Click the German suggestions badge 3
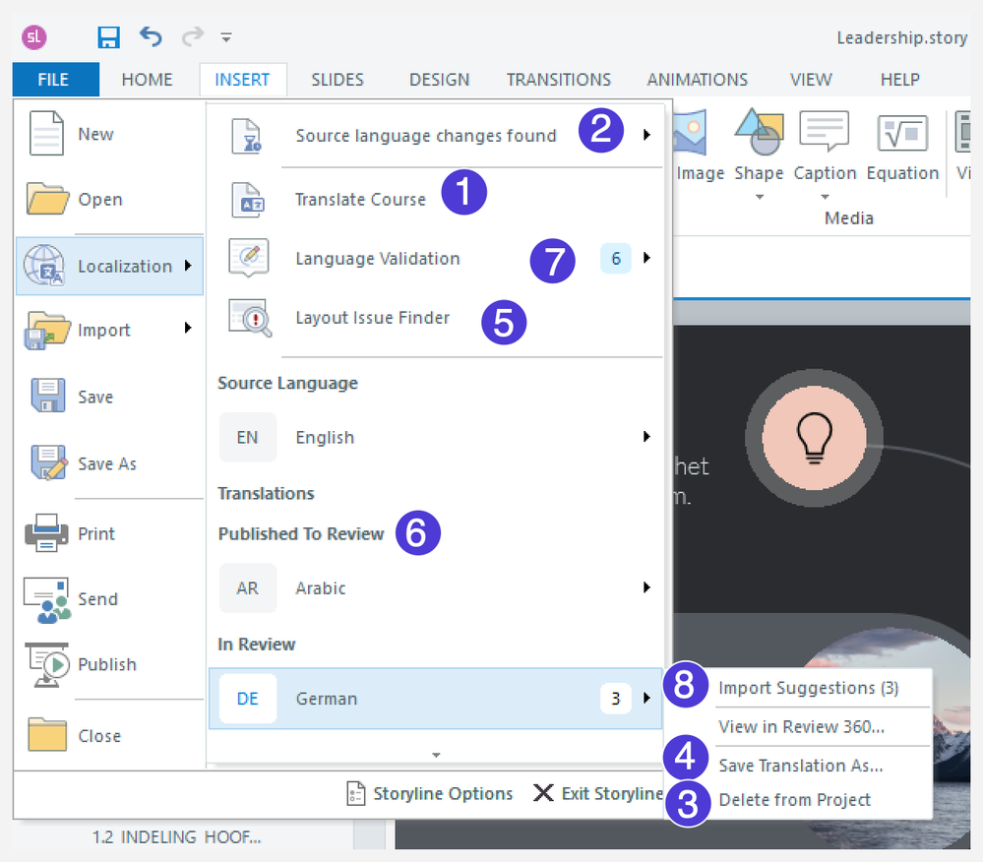This screenshot has height=862, width=983. click(x=616, y=699)
